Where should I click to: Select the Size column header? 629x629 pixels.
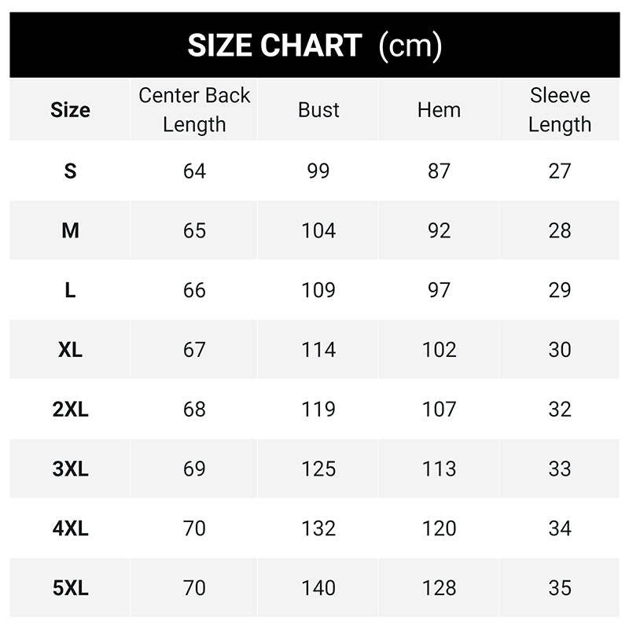tap(70, 110)
